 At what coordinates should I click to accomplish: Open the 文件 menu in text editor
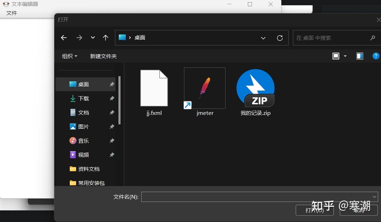click(x=12, y=13)
